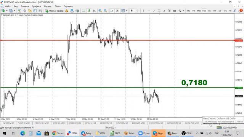Open MetaEditor yellow book icon
The width and height of the screenshot is (244, 137).
point(67,11)
